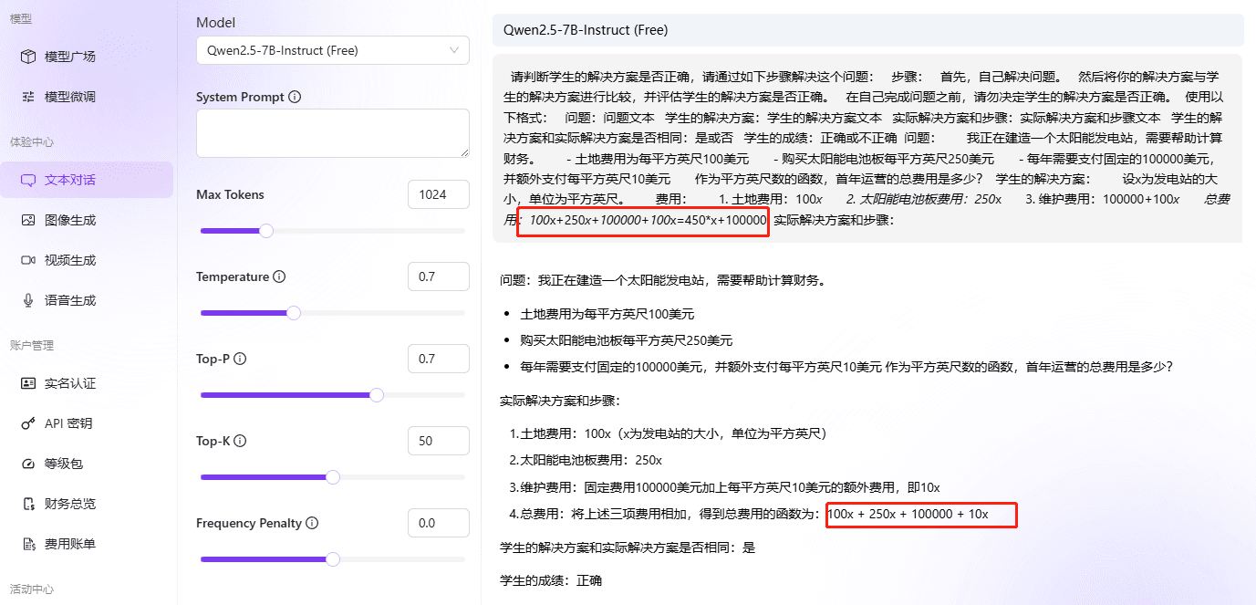Click the Frequency Penalty value box
Image resolution: width=1256 pixels, height=605 pixels.
439,523
